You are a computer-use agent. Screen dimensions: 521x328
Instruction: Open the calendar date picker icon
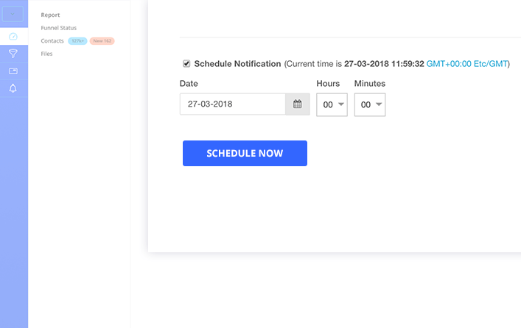pyautogui.click(x=298, y=104)
